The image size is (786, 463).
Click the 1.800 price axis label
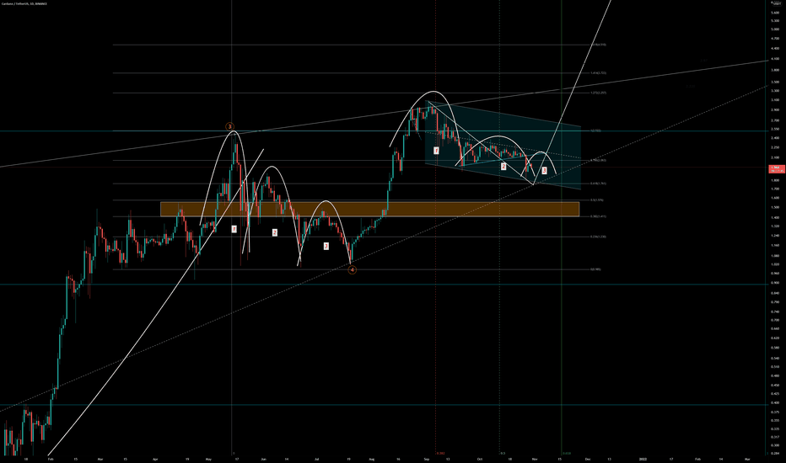pos(775,180)
